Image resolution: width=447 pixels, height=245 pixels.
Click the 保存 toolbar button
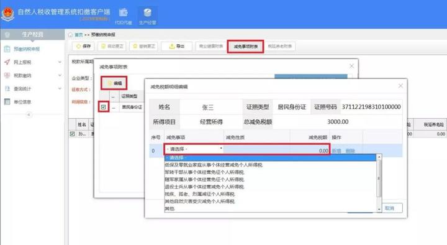point(83,46)
